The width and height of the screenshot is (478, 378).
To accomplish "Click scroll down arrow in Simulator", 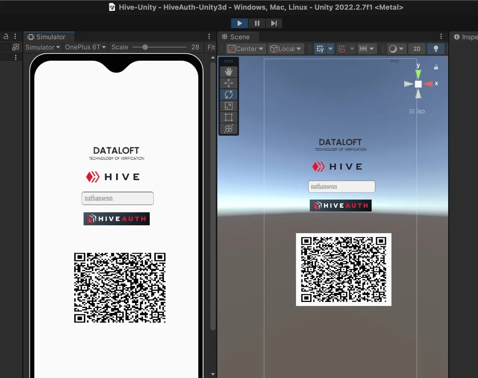I will point(213,374).
